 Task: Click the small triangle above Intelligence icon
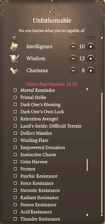[x=14, y=38]
